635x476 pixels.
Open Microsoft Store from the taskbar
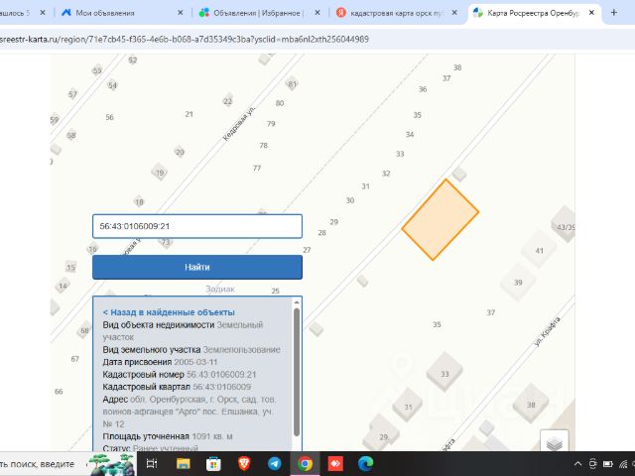click(213, 464)
